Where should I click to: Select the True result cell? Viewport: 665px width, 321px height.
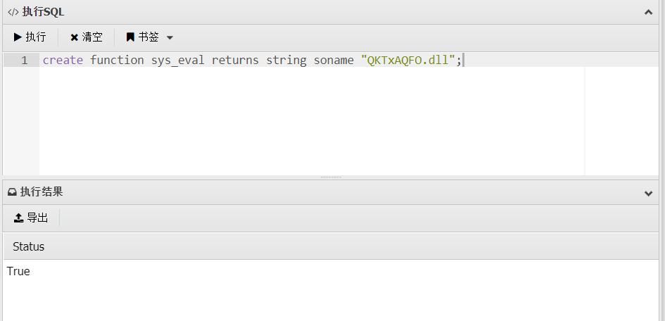tap(18, 272)
